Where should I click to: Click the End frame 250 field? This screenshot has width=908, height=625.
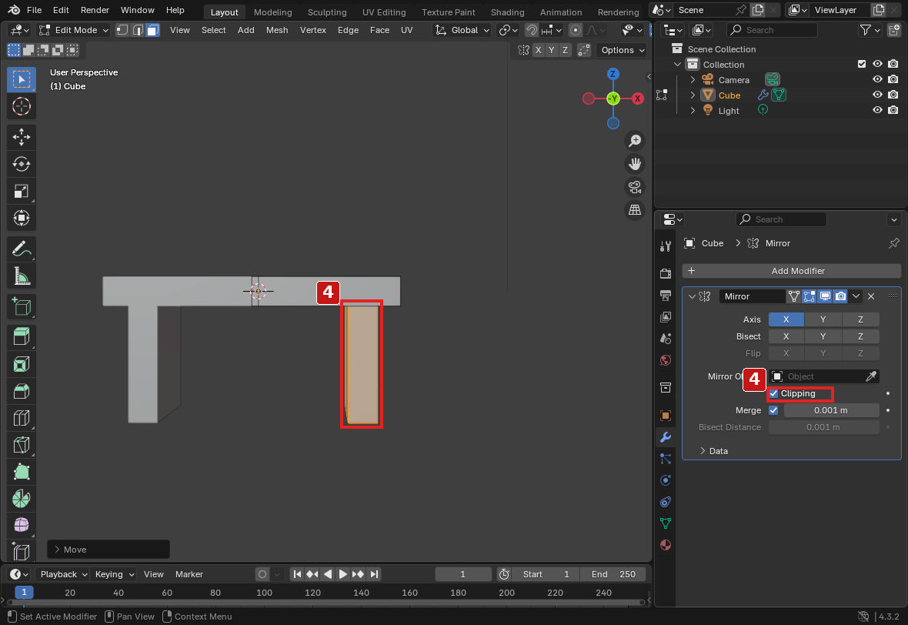(613, 574)
